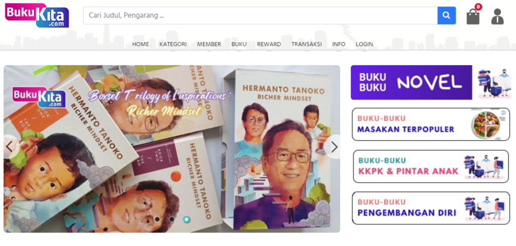516x246 pixels.
Task: Go to the HOME menu item
Action: [141, 44]
